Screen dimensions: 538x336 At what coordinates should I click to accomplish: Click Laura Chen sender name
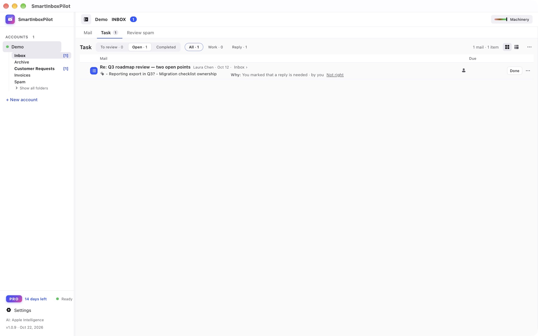coord(203,67)
